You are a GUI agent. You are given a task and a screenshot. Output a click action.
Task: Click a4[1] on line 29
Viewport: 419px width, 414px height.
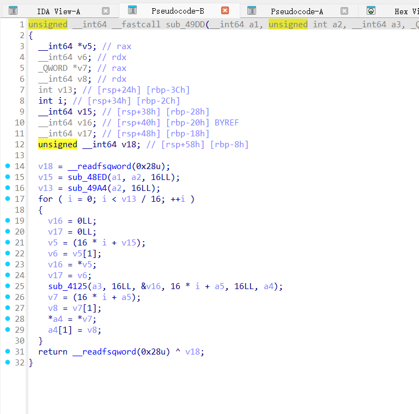click(60, 330)
